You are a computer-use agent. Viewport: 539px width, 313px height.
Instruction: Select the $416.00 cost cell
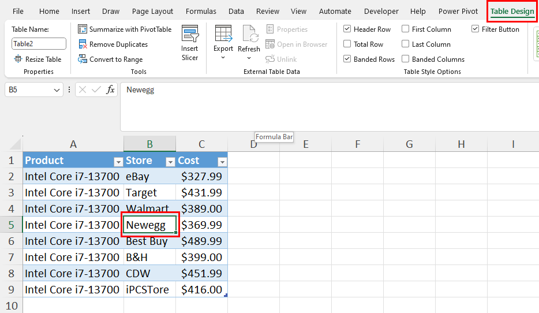(201, 289)
